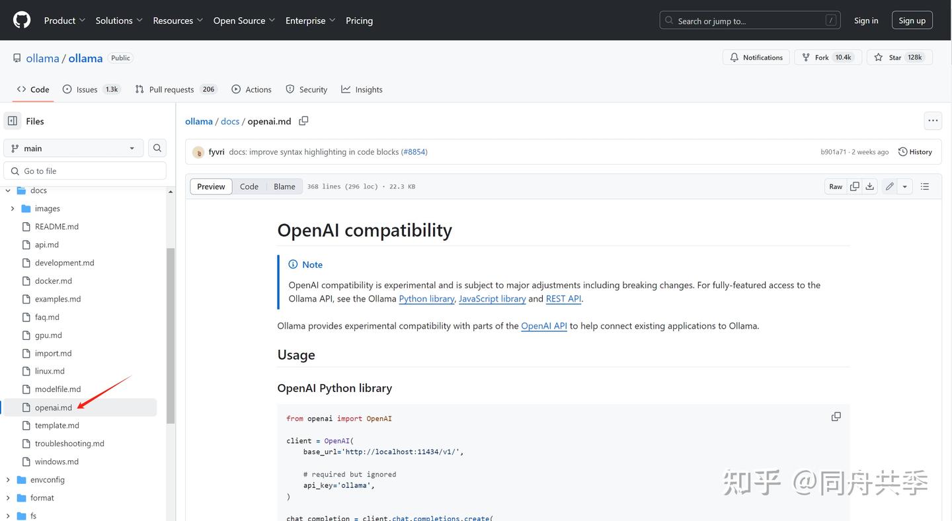This screenshot has width=952, height=521.
Task: Copy the Python code block
Action: click(x=836, y=417)
